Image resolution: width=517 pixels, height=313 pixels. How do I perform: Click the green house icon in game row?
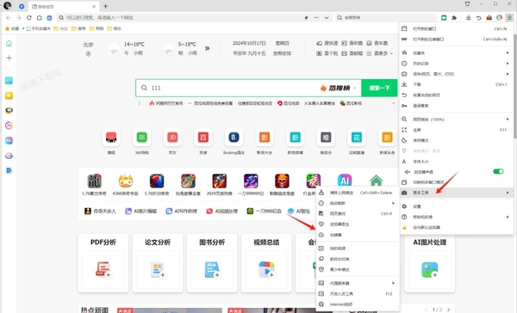[376, 181]
